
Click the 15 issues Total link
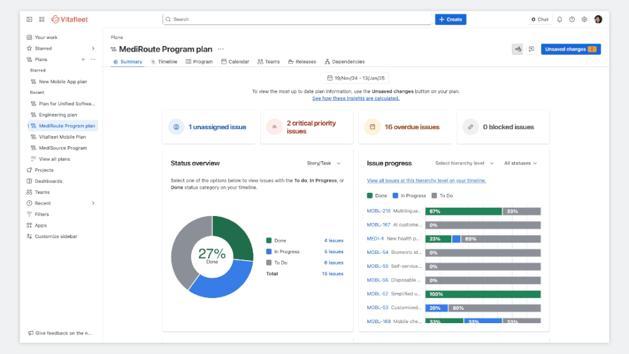pos(333,274)
